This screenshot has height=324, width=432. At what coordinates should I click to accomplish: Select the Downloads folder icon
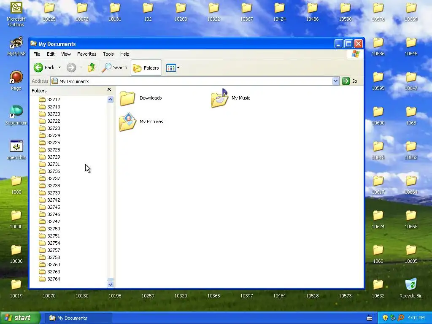point(127,98)
